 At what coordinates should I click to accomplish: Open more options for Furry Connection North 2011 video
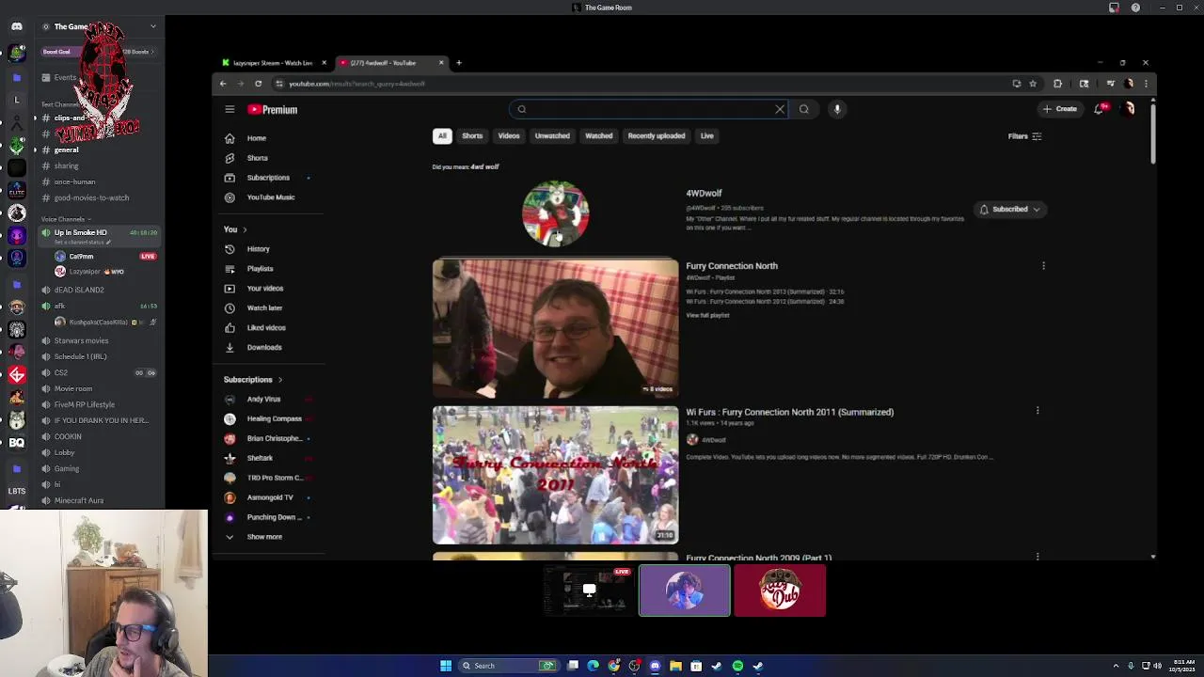1038,411
